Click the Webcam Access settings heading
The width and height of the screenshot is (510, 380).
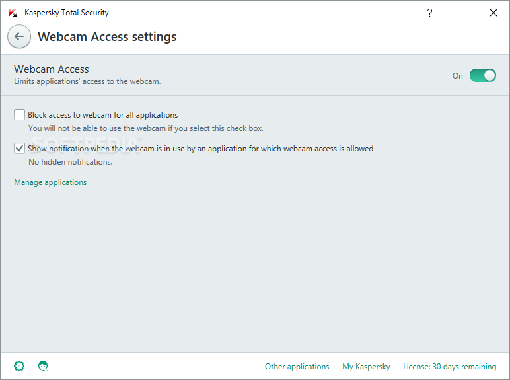tap(107, 37)
